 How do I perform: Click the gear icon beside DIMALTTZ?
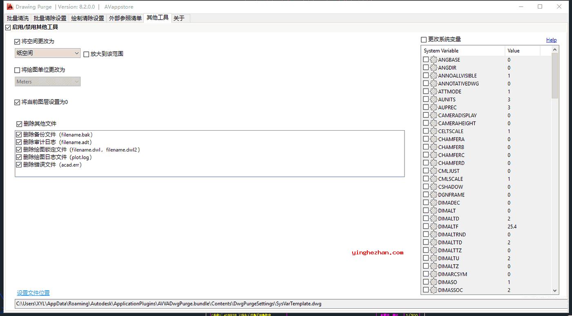(x=433, y=251)
